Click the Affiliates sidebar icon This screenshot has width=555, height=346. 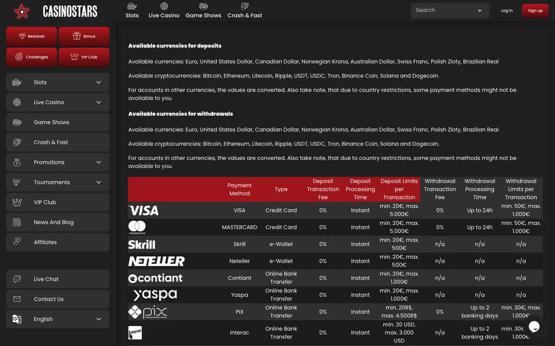point(17,241)
